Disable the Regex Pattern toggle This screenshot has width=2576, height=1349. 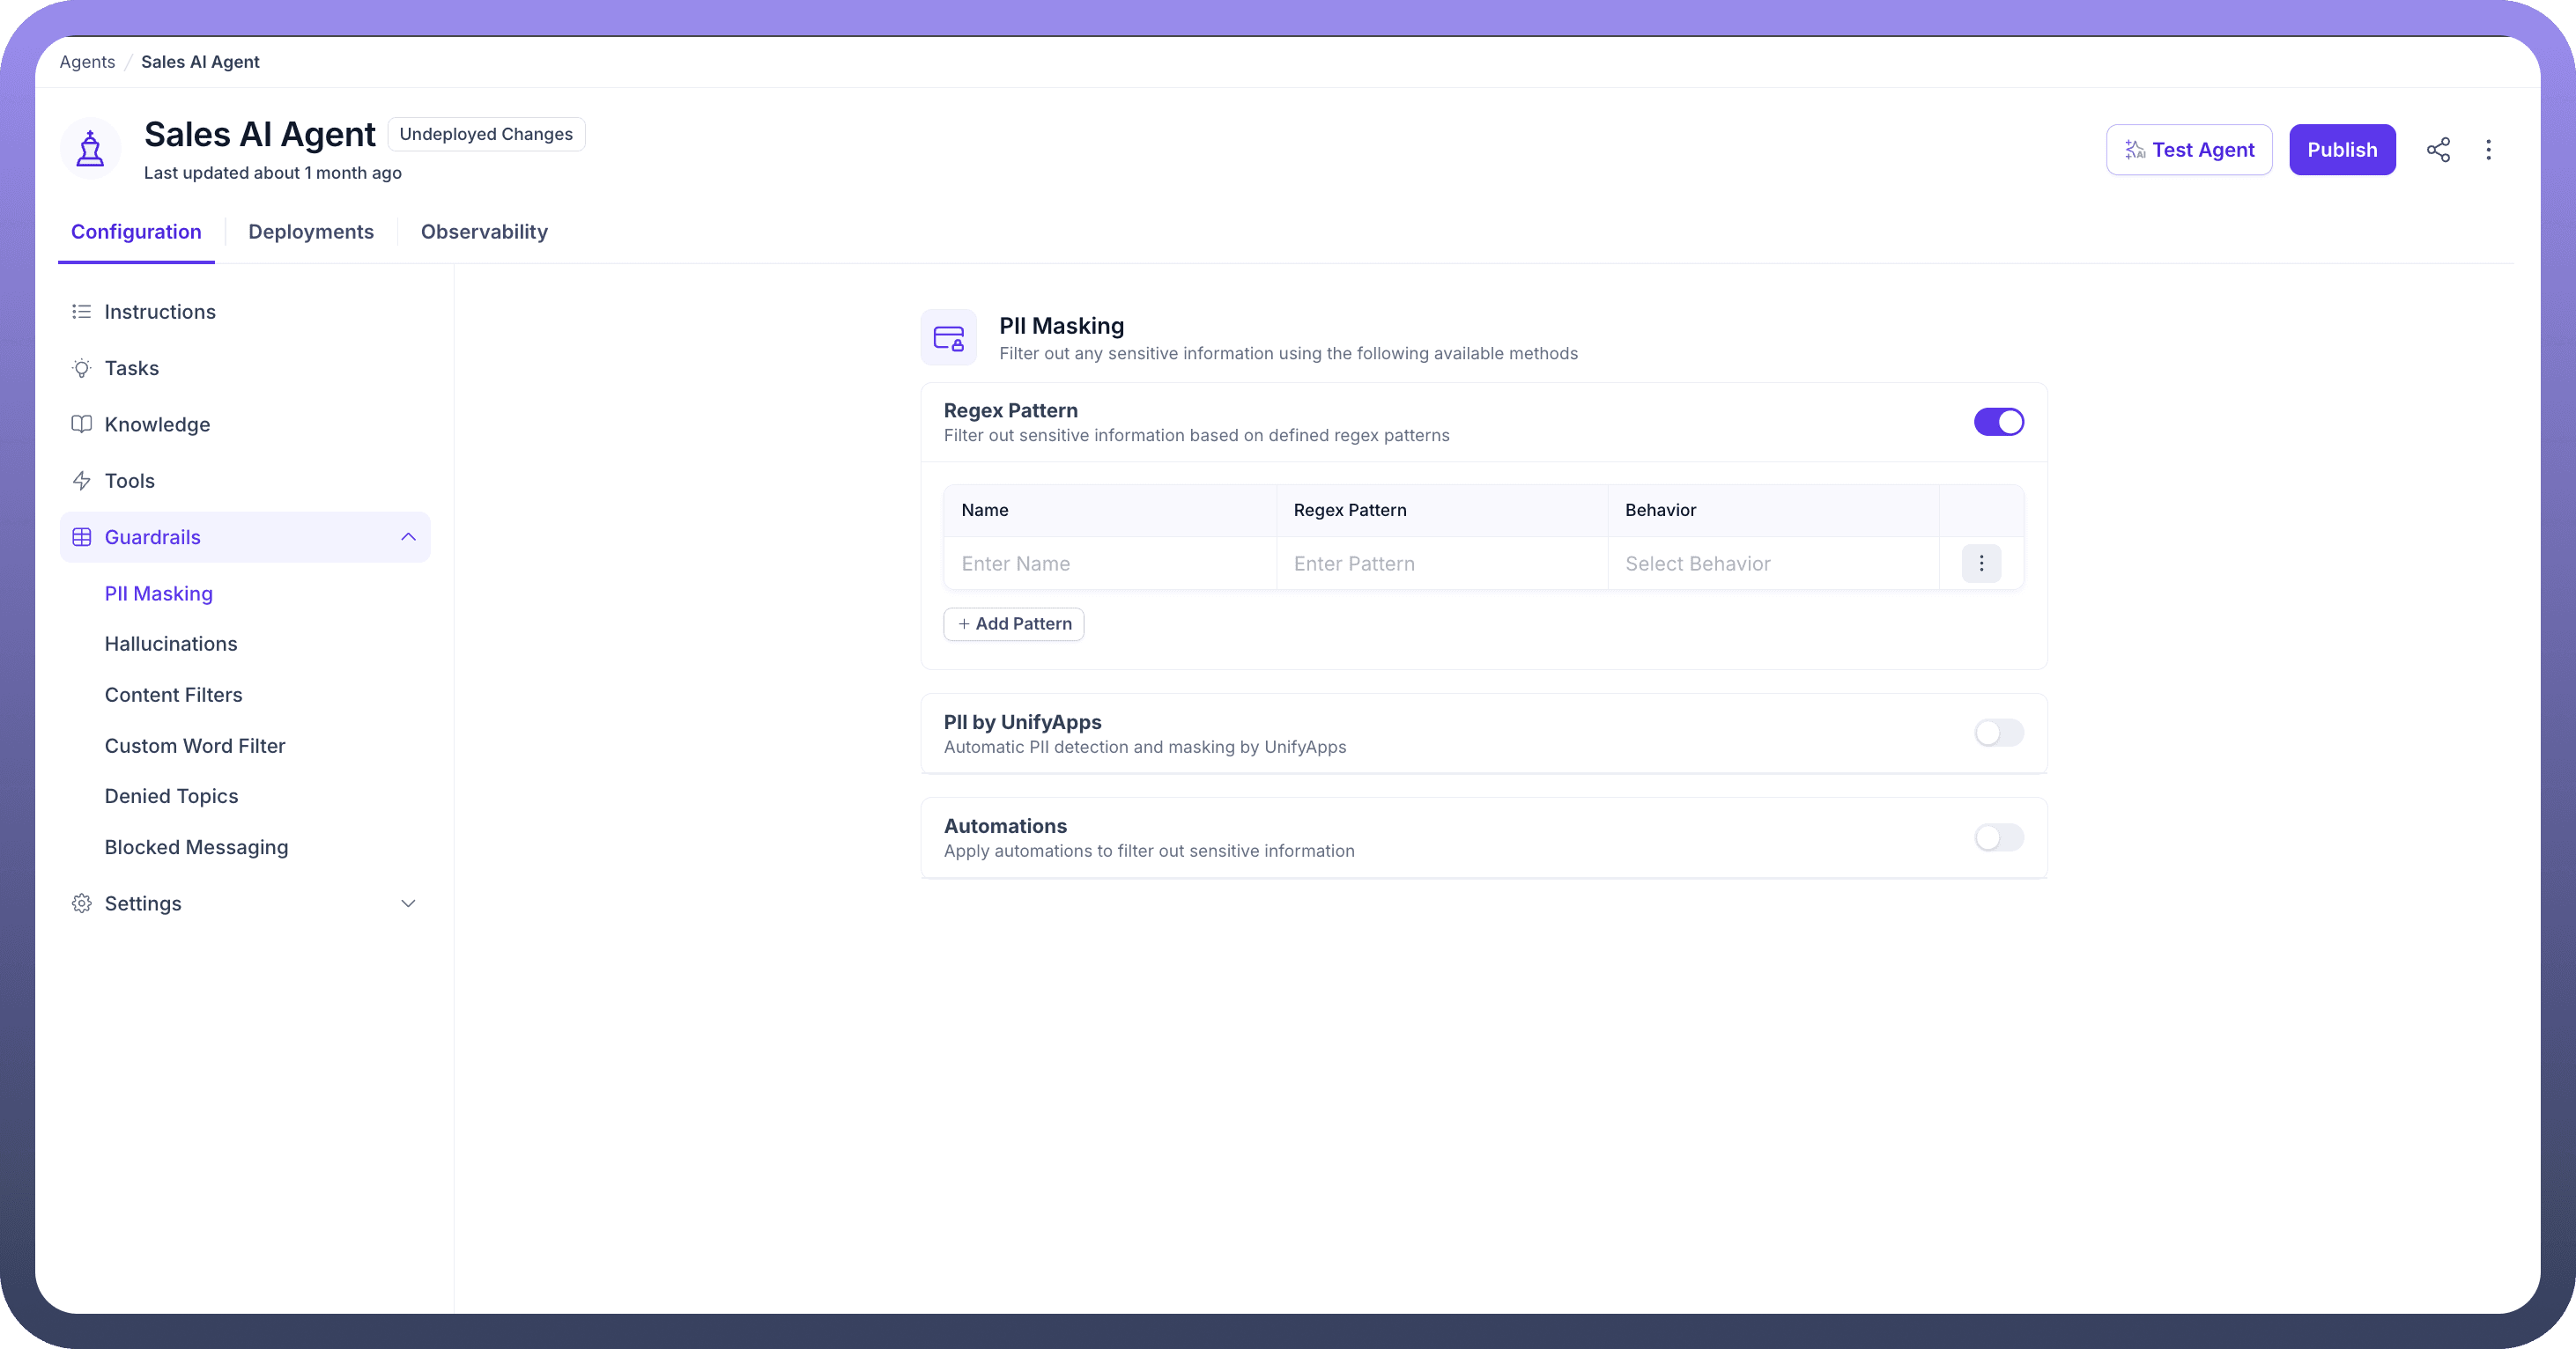(1998, 422)
